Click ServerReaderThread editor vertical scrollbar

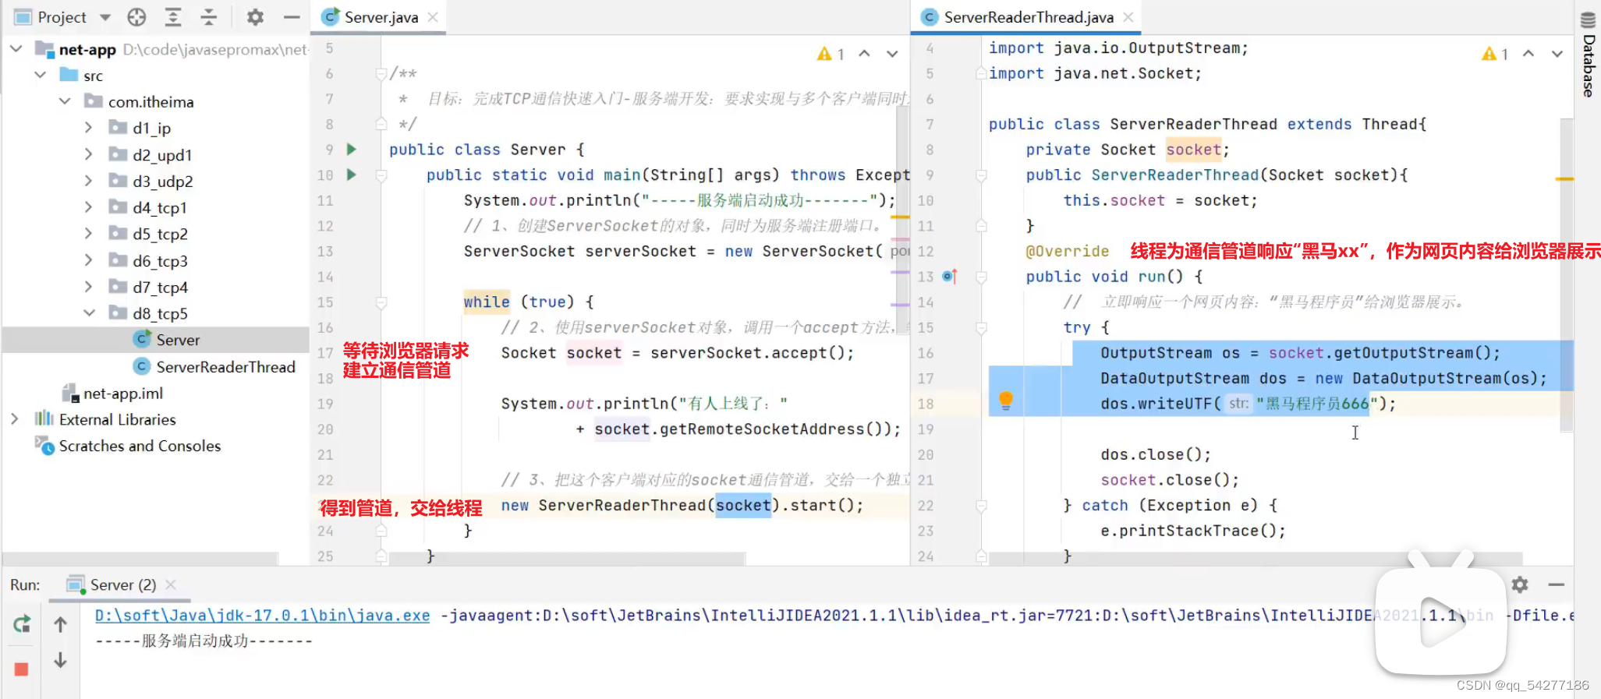pos(1567,275)
